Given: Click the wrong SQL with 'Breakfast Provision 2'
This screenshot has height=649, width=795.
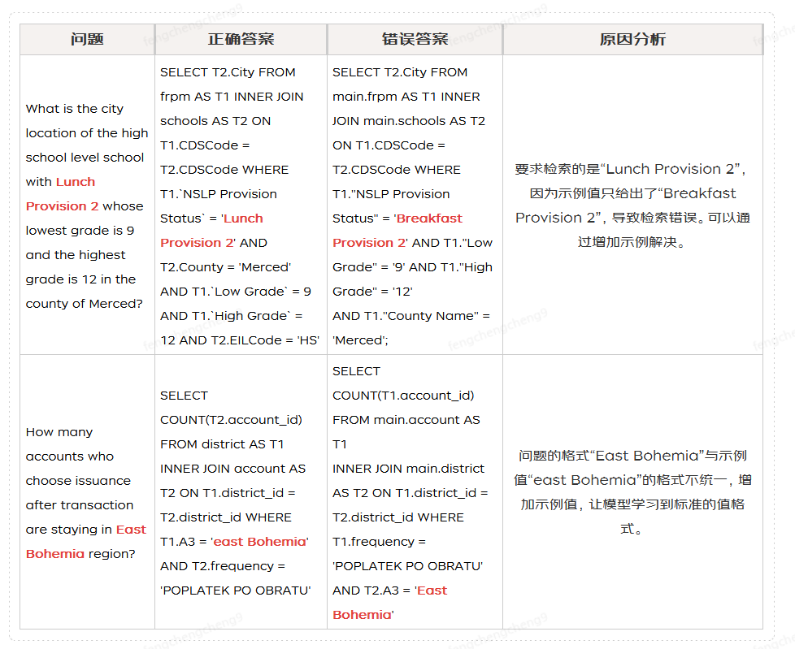Looking at the screenshot, I should coord(413,206).
